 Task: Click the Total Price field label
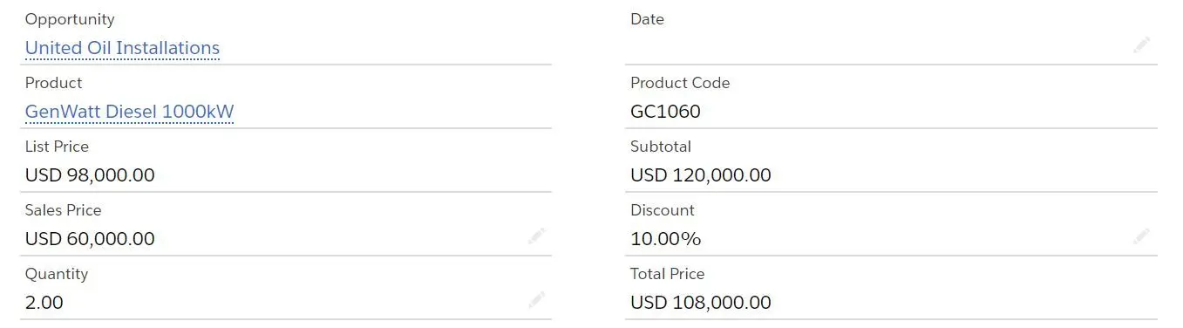[x=667, y=274]
